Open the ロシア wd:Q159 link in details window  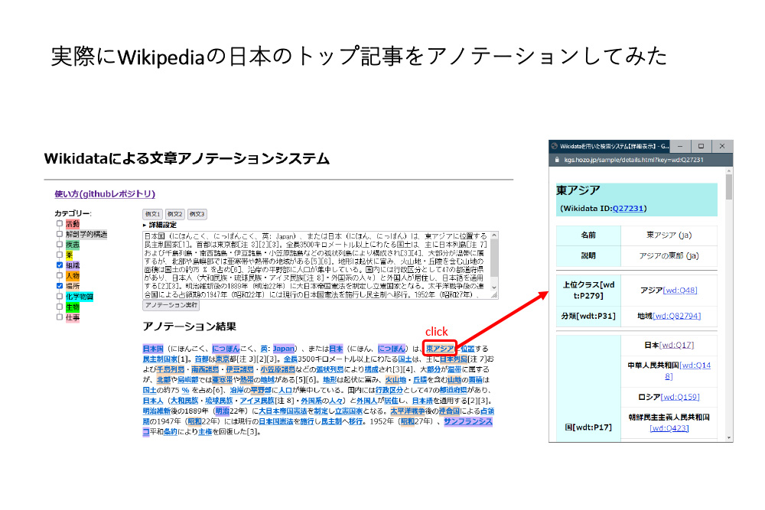point(680,398)
